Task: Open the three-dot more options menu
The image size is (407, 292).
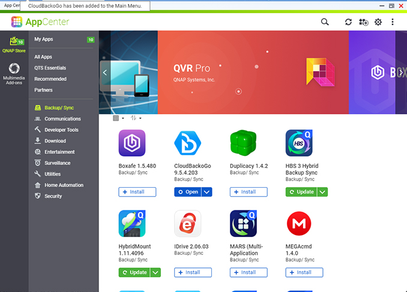Action: coord(393,22)
